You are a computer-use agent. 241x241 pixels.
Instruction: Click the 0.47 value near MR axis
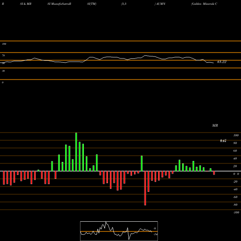click(x=223, y=141)
